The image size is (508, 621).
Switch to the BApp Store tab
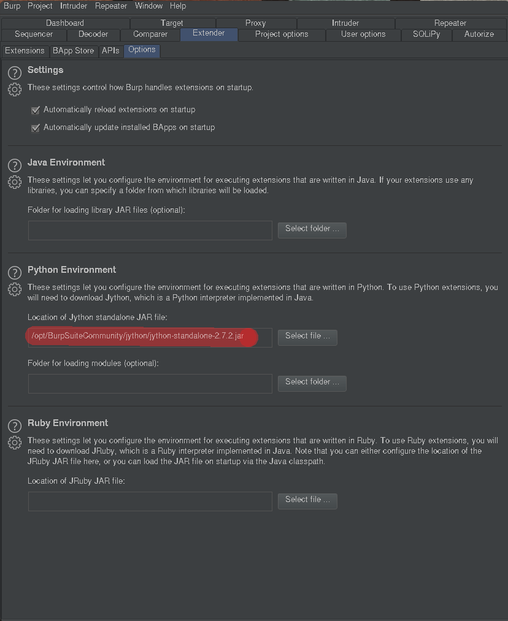click(73, 50)
